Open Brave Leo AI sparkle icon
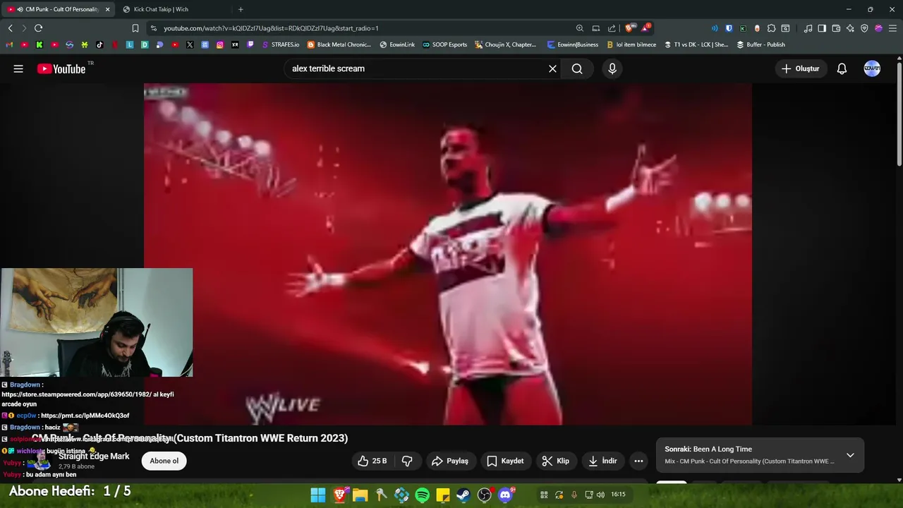The width and height of the screenshot is (903, 508). coord(850,28)
